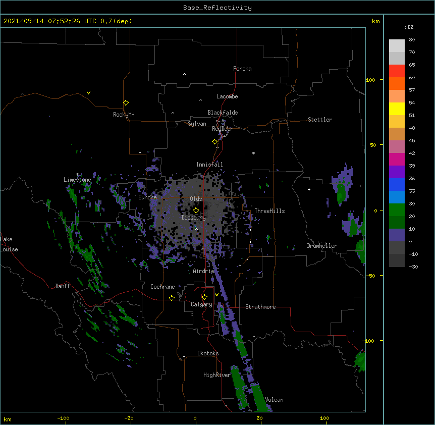435x425 pixels.
Task: Click the Calgary city label
Action: [x=201, y=304]
